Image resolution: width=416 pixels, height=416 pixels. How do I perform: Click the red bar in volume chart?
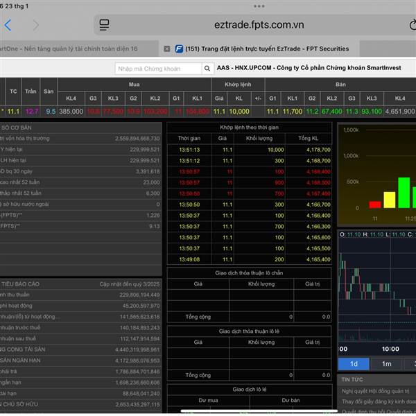pyautogui.click(x=375, y=205)
